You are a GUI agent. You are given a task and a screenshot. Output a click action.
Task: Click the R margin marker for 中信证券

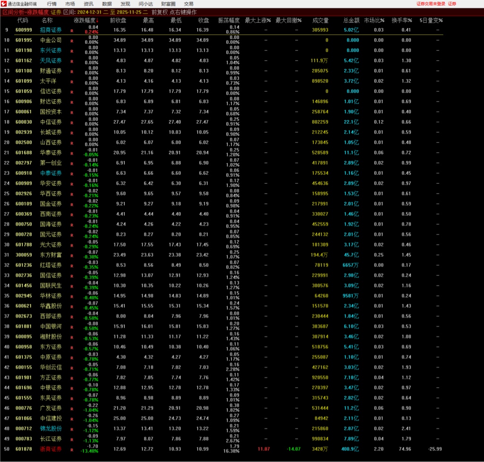72,123
